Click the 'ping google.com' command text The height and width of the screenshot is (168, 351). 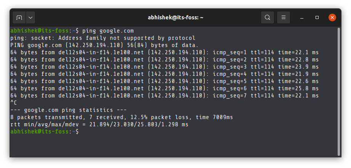pos(108,31)
